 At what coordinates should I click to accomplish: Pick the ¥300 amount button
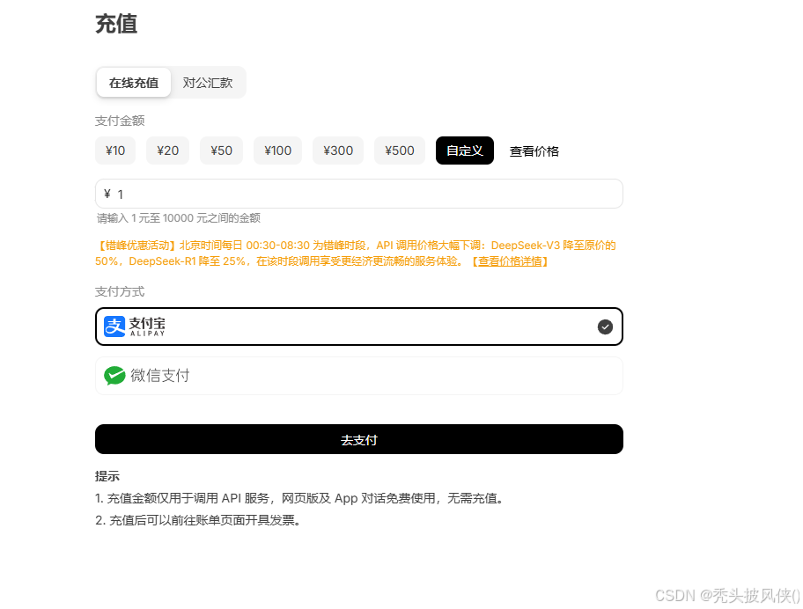(x=338, y=150)
